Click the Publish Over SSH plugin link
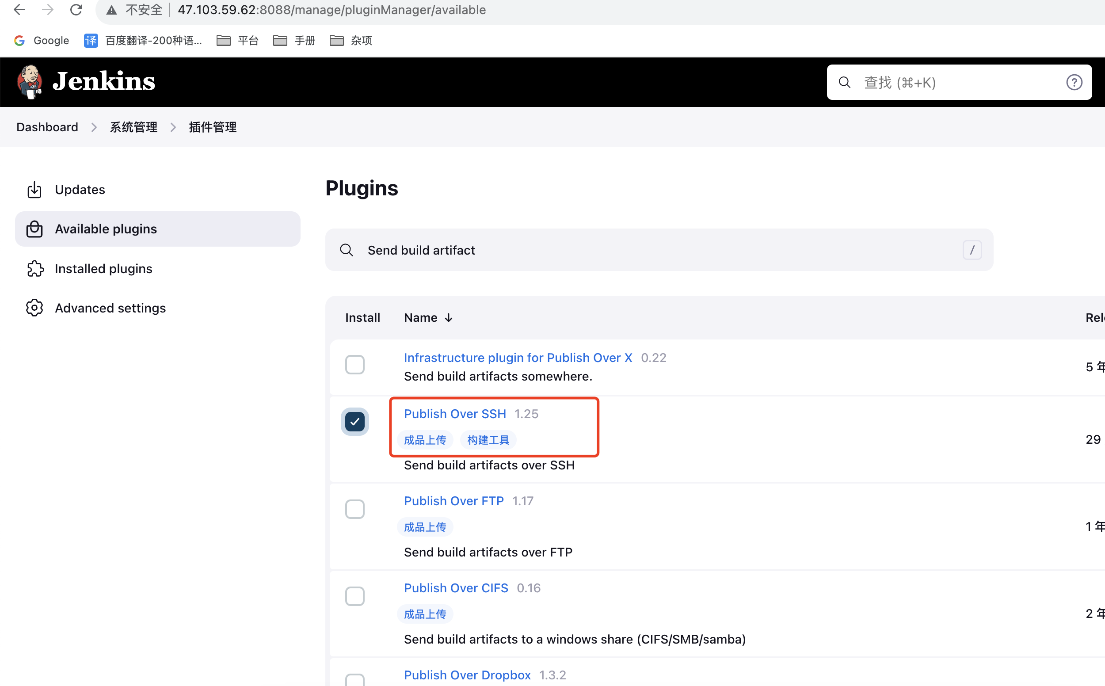1105x686 pixels. point(454,413)
